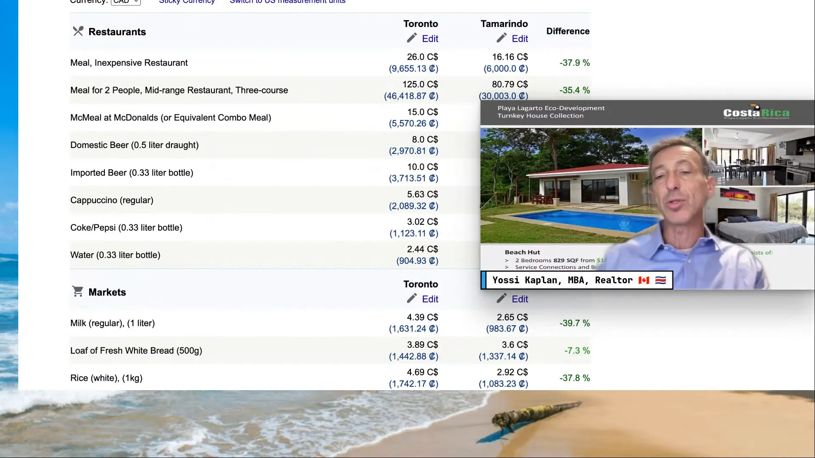Click the 2.44 C$ water price
Viewport: 815px width, 458px height.
[422, 249]
